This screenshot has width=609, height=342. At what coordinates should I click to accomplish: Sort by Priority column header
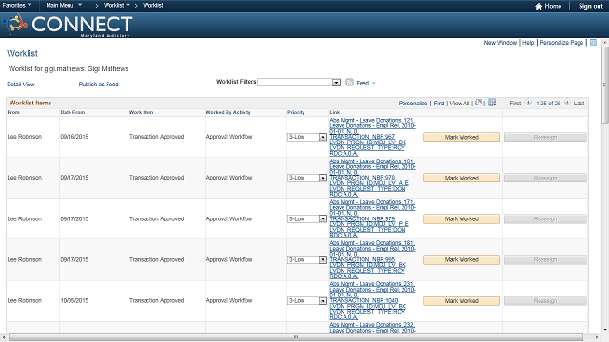(296, 112)
